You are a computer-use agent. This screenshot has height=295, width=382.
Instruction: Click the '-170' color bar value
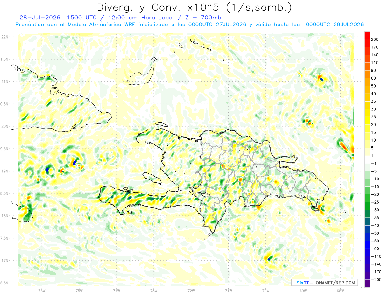(x=377, y=272)
